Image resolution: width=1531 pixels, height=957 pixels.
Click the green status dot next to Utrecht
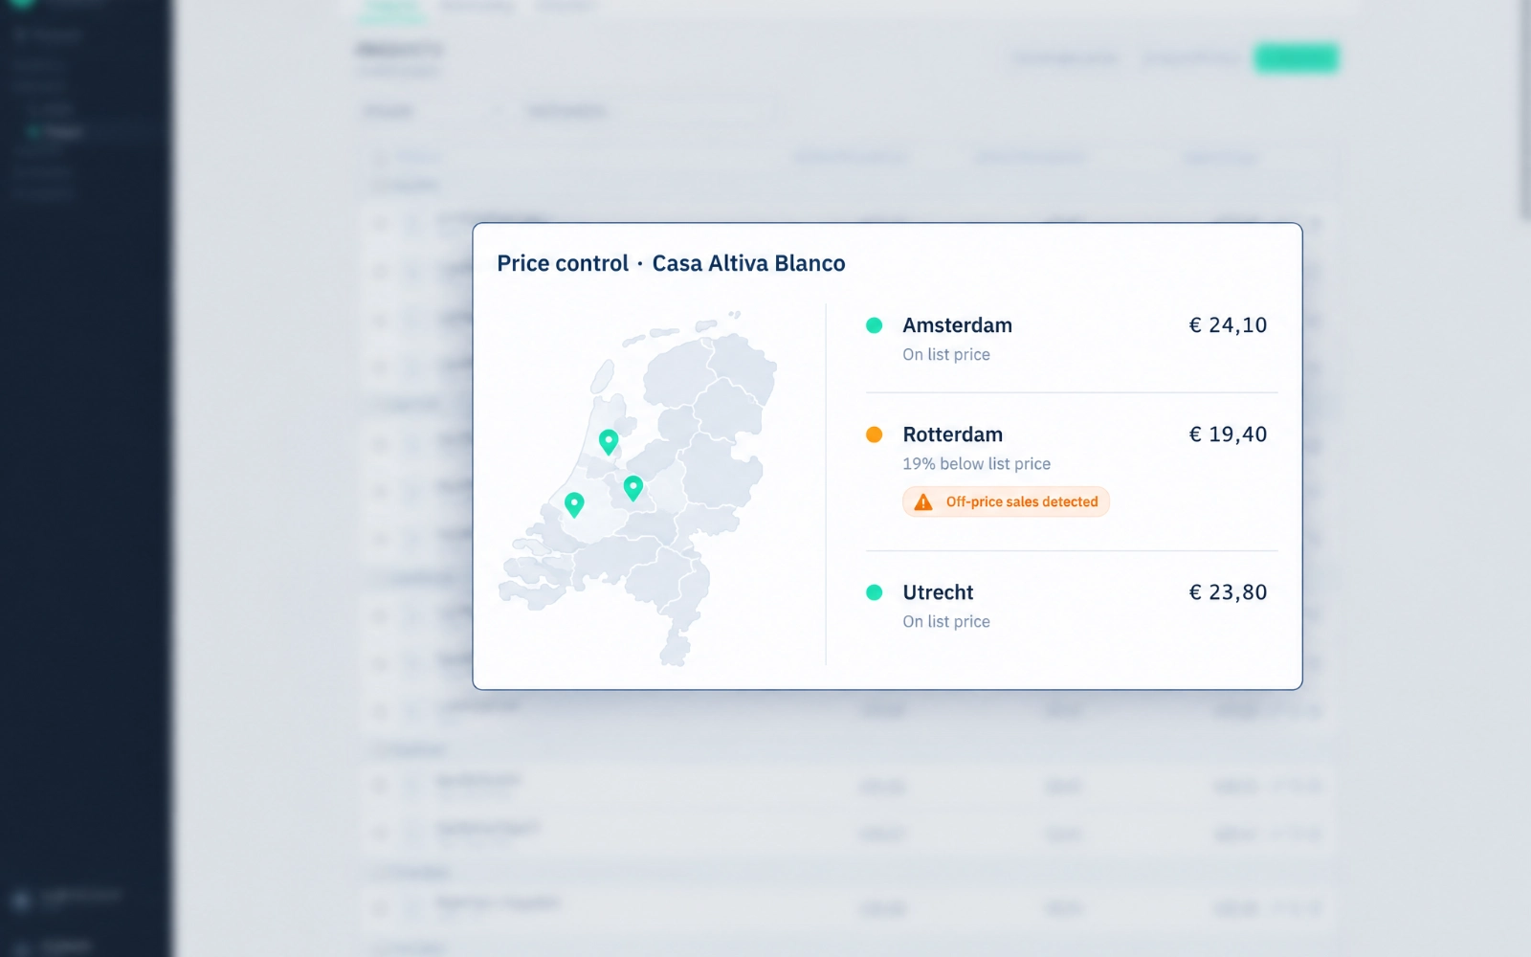click(874, 592)
